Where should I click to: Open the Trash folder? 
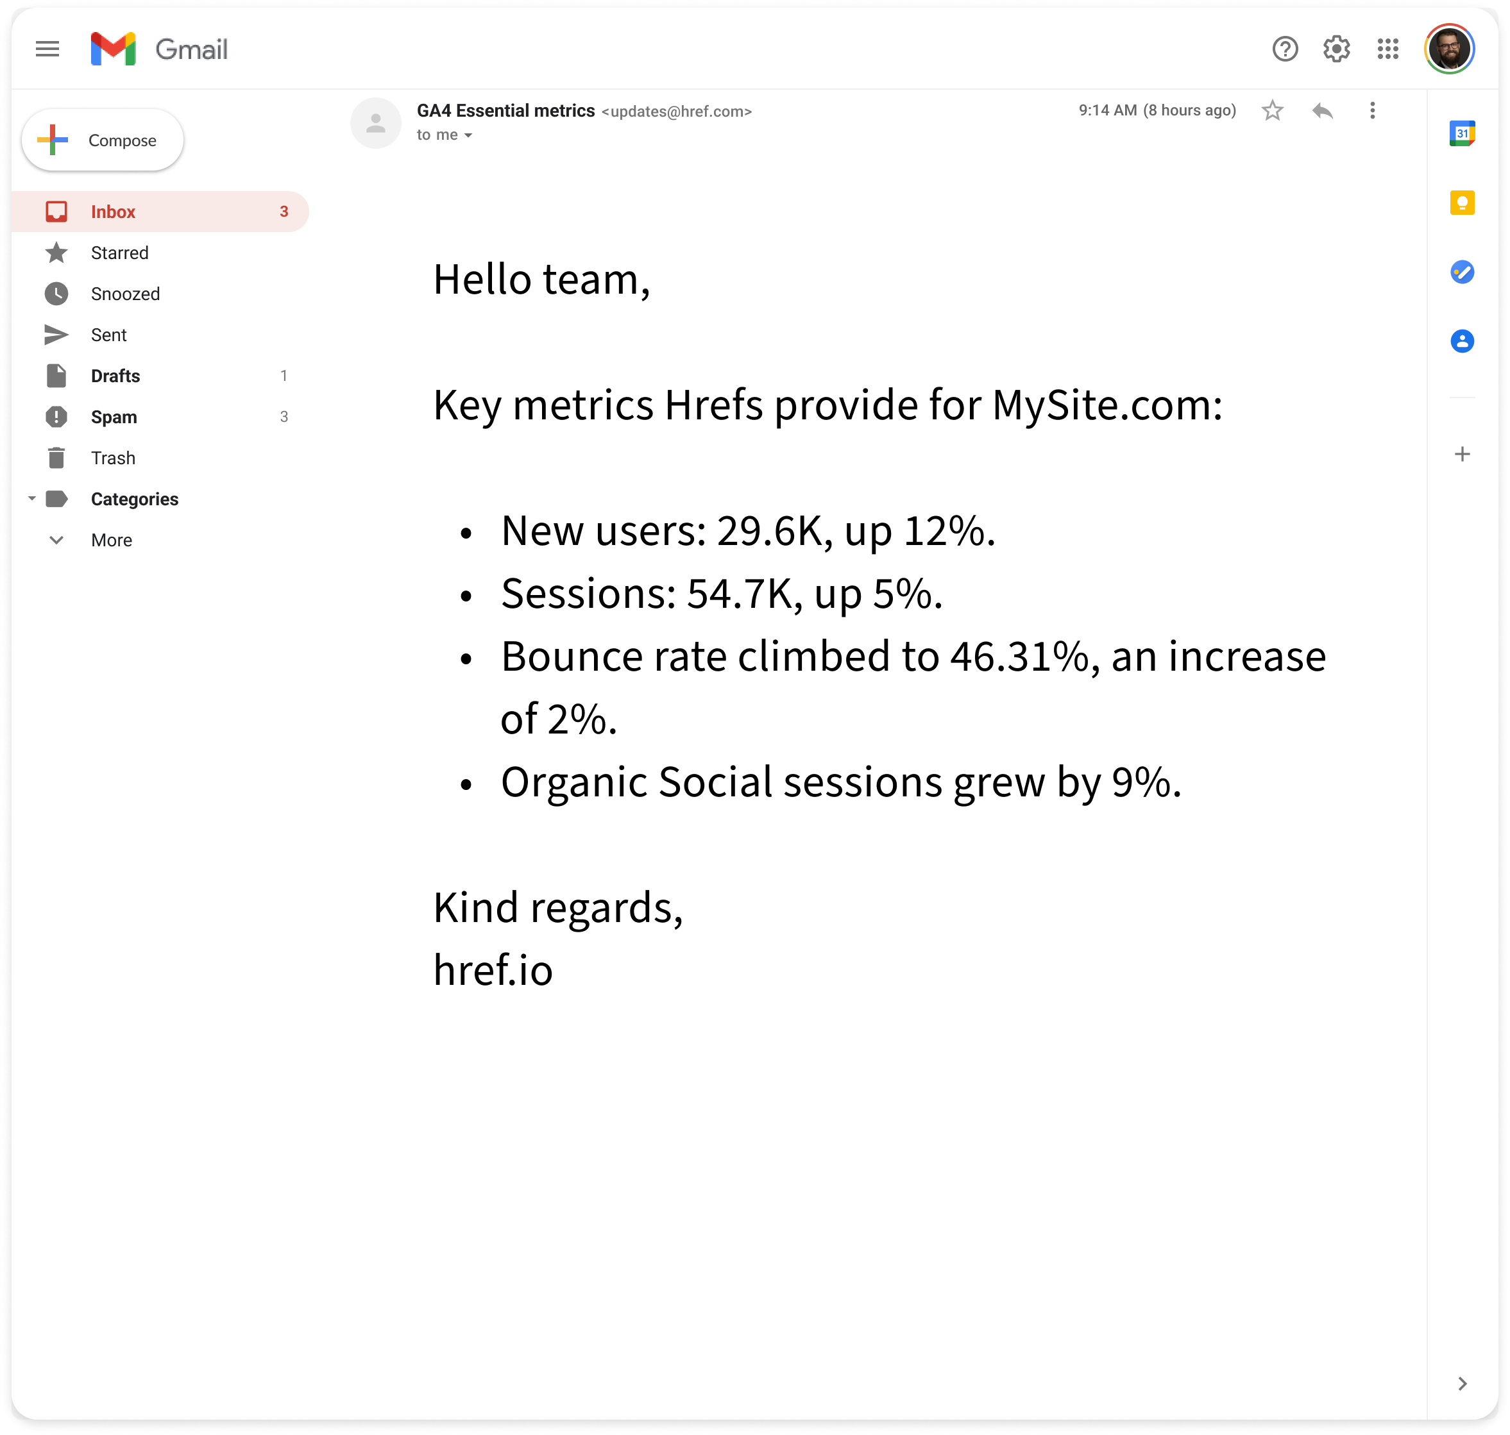(160, 458)
